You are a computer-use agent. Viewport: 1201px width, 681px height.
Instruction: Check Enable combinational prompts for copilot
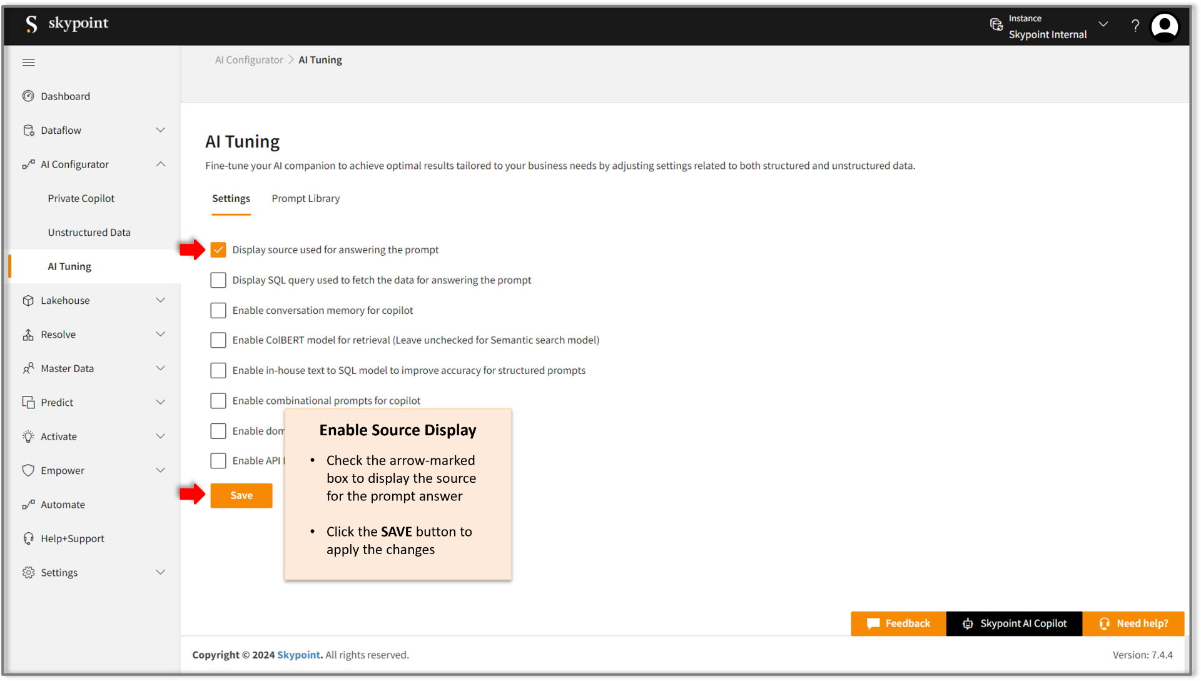(218, 401)
